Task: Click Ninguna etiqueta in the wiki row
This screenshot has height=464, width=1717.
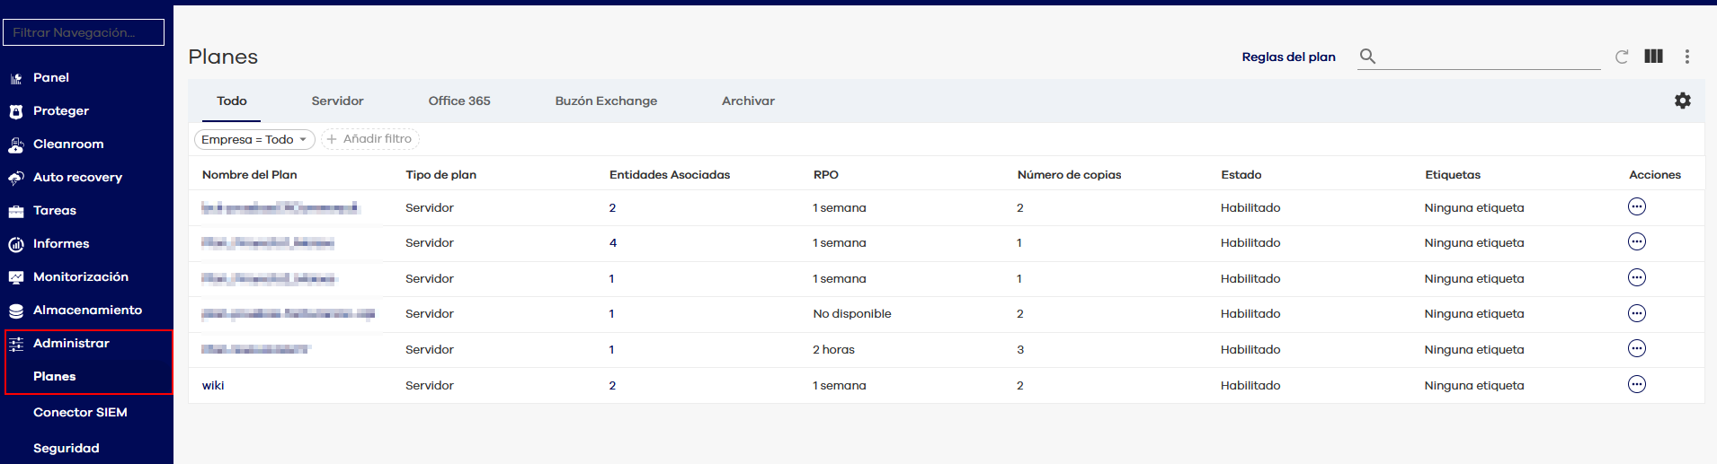Action: pos(1474,386)
